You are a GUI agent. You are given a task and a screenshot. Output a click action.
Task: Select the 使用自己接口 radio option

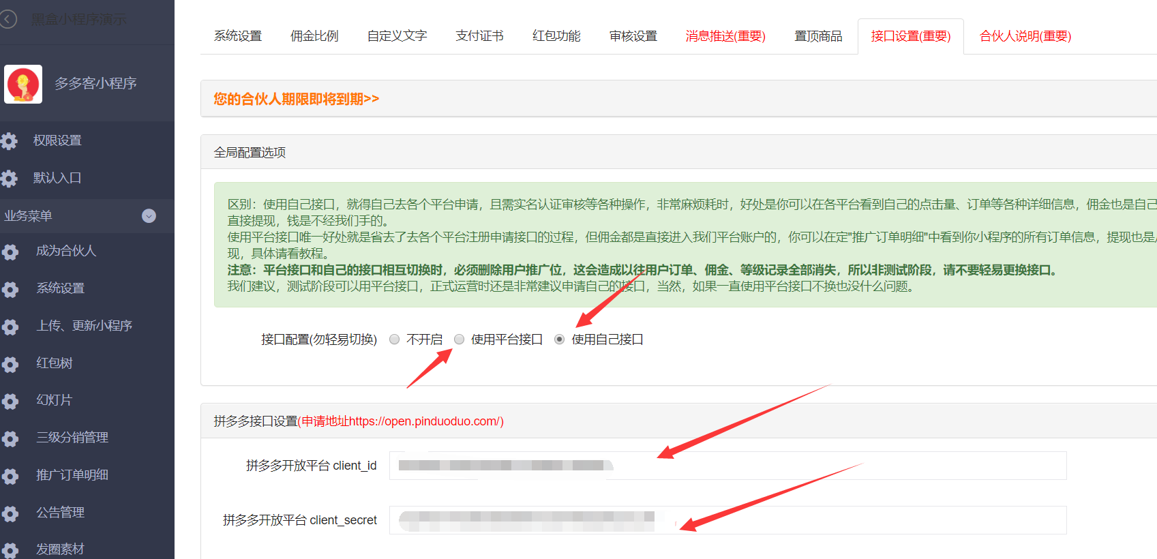[x=559, y=339]
